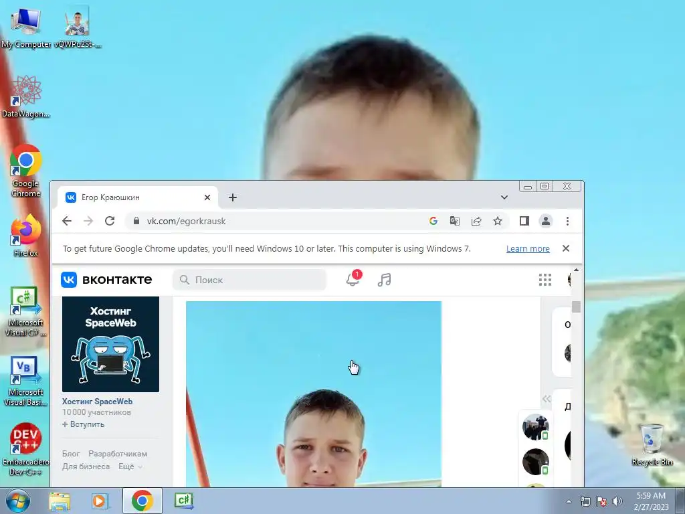
Task: Select Chrome in the taskbar
Action: (142, 501)
